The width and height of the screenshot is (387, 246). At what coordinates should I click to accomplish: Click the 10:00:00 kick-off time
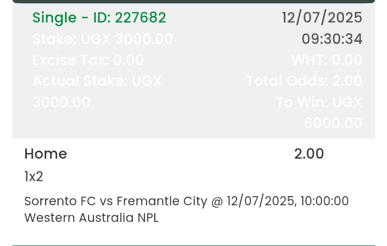[x=325, y=201]
